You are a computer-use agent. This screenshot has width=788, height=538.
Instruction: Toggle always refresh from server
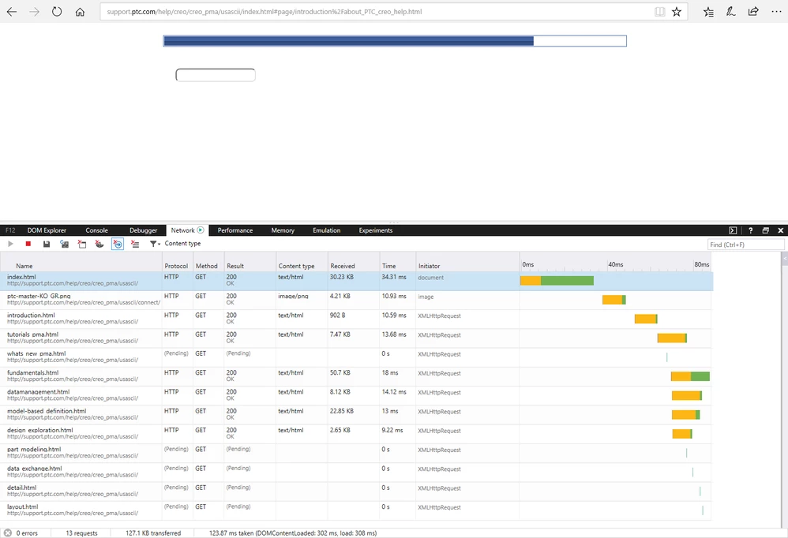click(64, 244)
